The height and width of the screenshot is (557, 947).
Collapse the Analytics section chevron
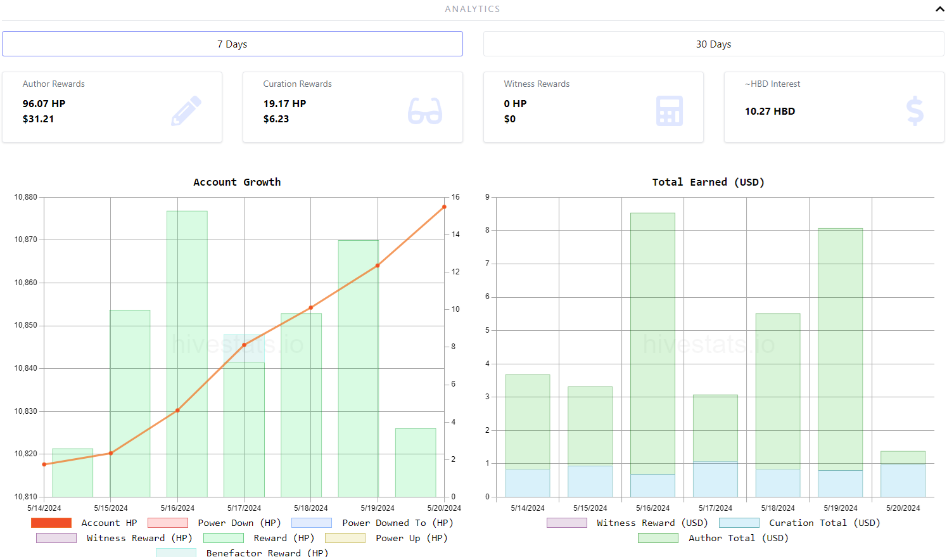[x=939, y=9]
